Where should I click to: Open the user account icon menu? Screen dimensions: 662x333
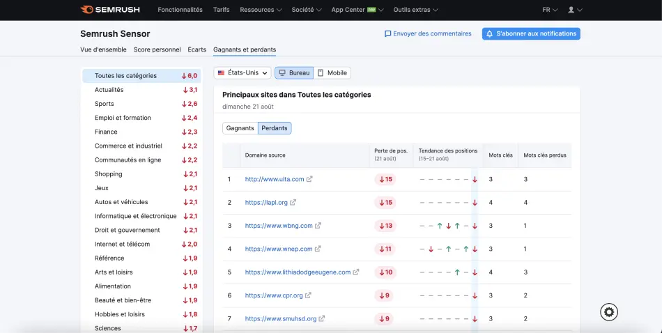click(575, 10)
